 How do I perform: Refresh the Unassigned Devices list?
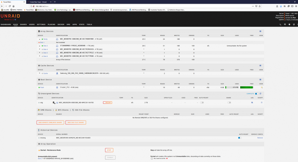pyautogui.click(x=260, y=94)
